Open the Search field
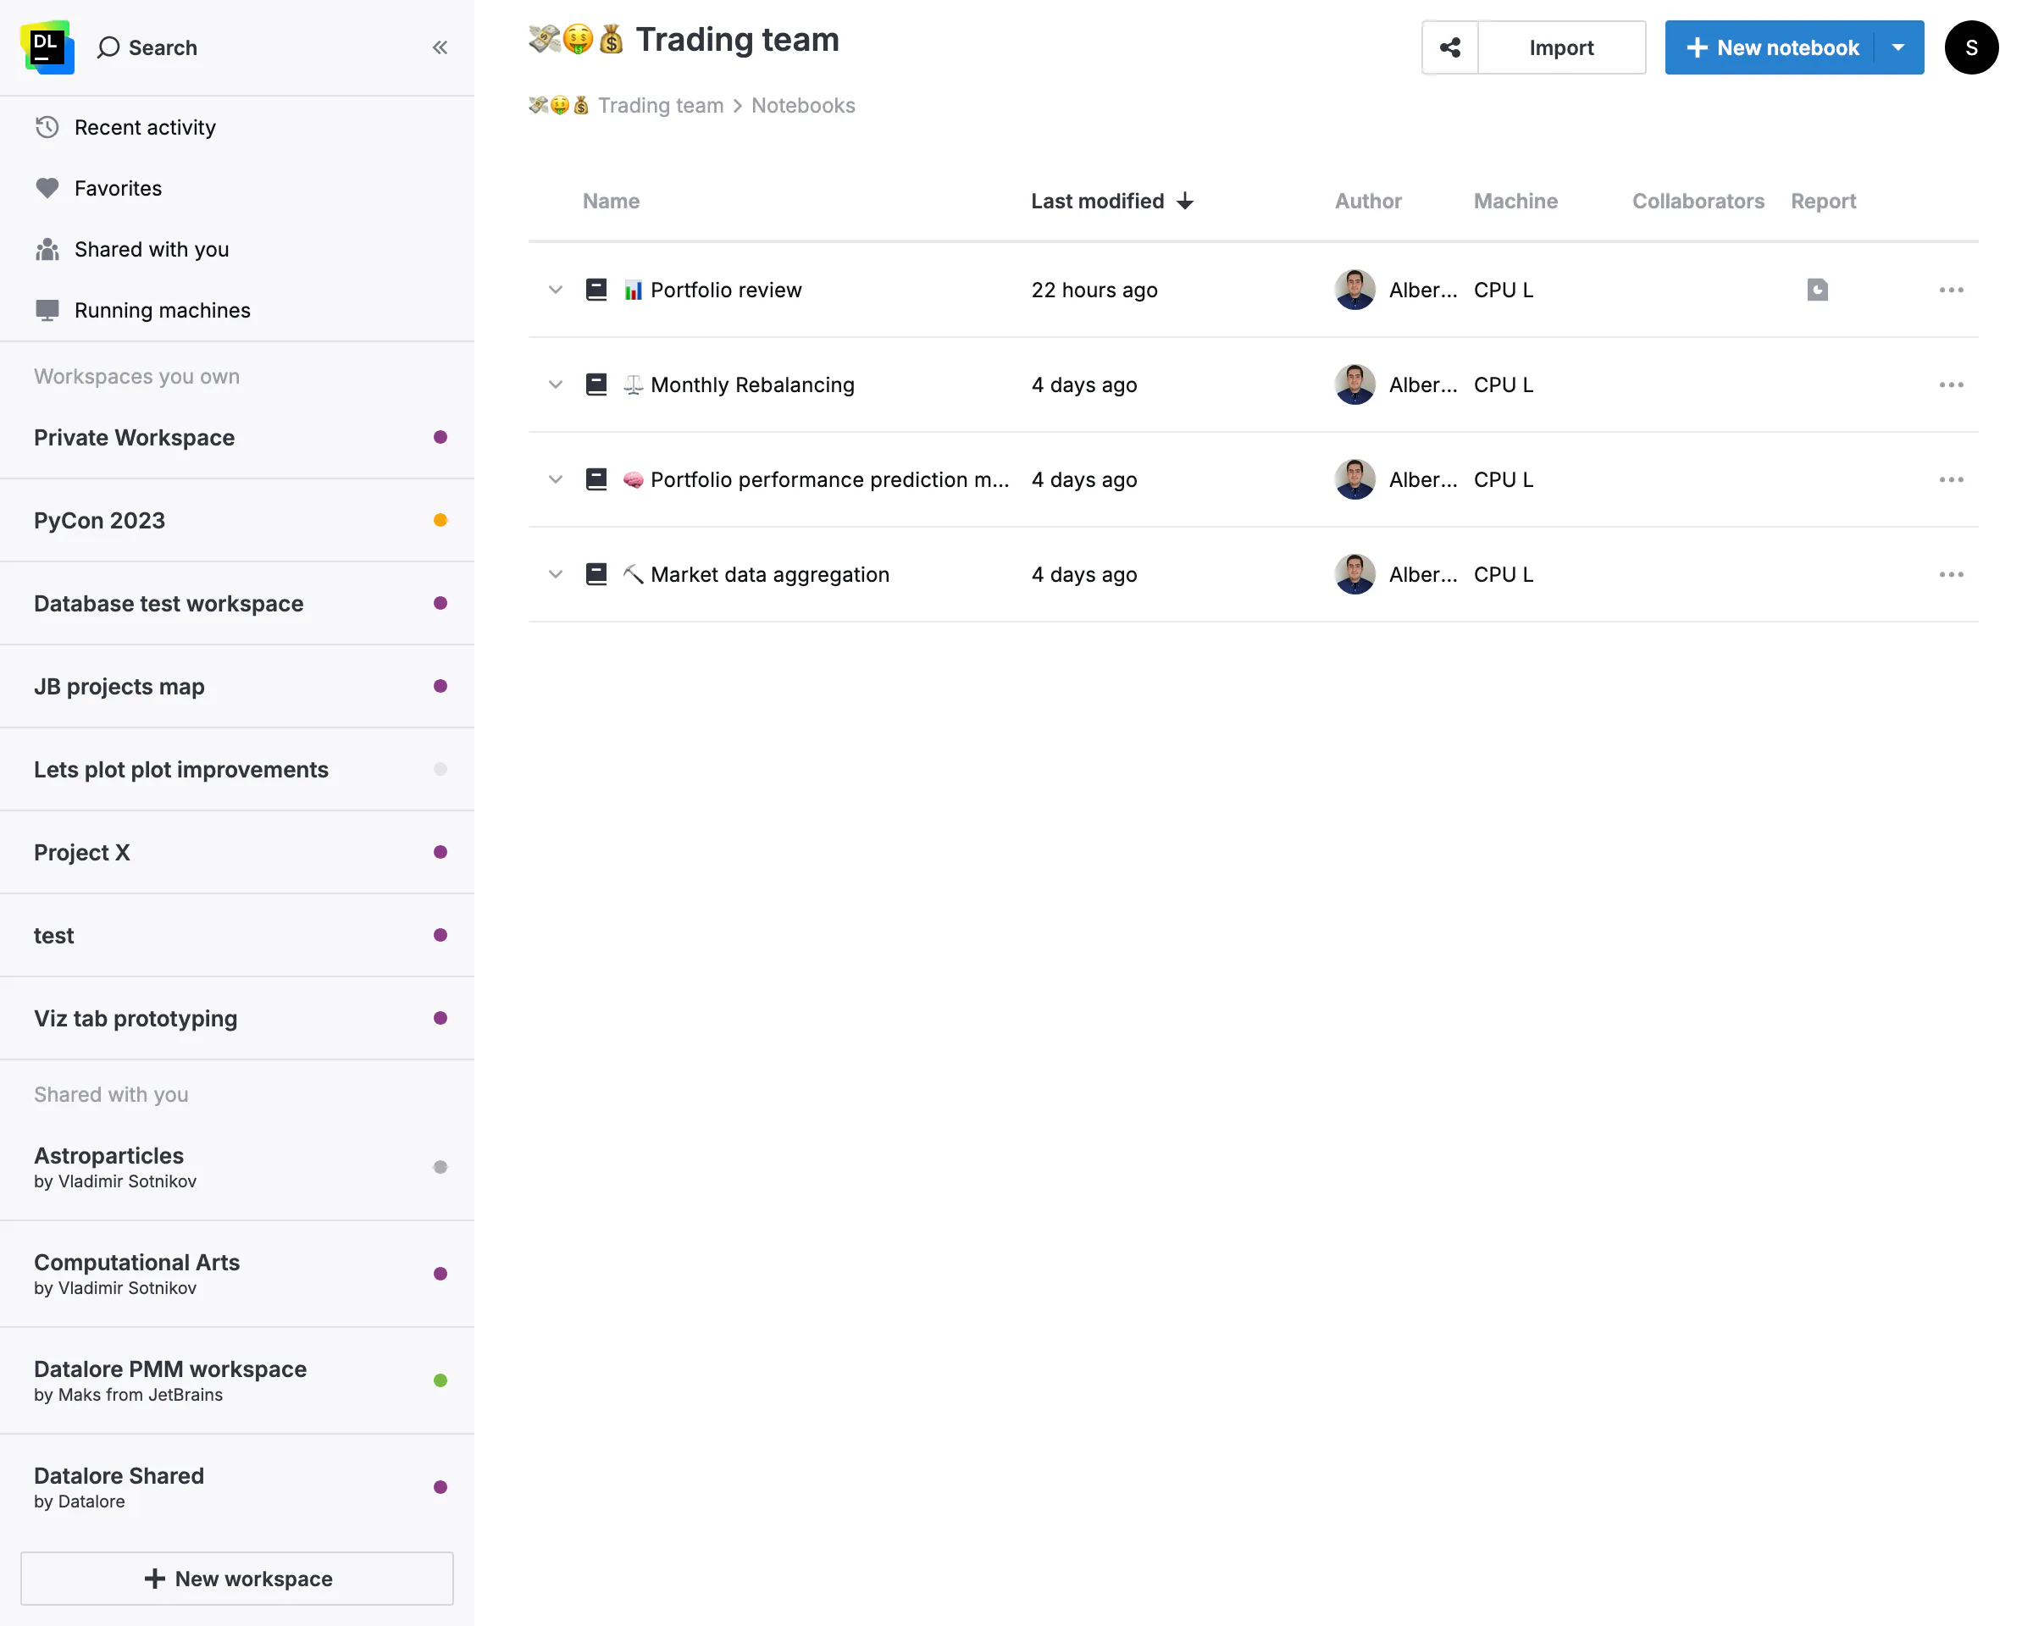The image size is (2033, 1626). pos(148,47)
